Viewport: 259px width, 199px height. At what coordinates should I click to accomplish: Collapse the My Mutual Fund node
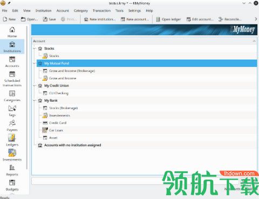click(x=35, y=63)
